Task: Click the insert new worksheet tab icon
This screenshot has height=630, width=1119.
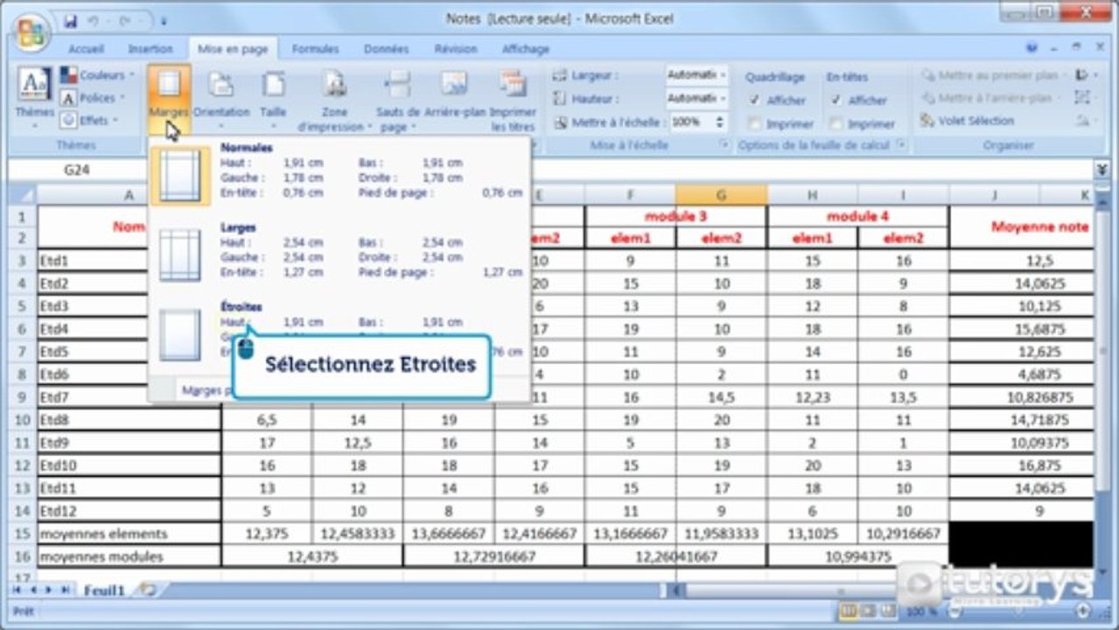Action: tap(147, 591)
